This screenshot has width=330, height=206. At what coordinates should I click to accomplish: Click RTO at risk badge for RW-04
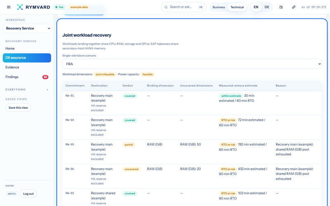pyautogui.click(x=228, y=120)
